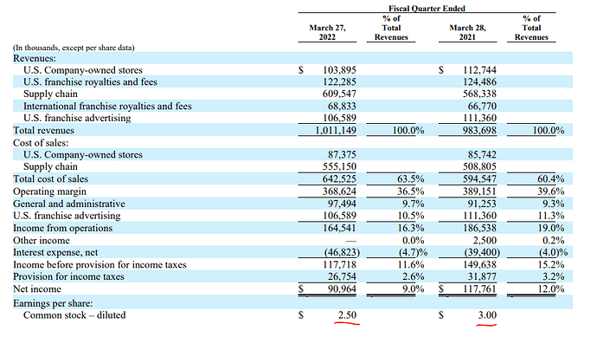
Task: Select the U.S. Company-owned stores 112,744 revenue
Action: click(x=479, y=70)
